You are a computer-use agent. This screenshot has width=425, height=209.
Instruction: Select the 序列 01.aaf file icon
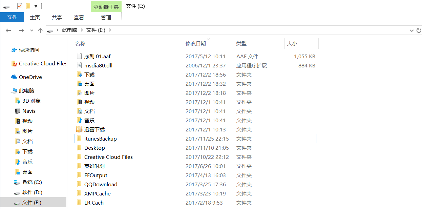click(x=79, y=56)
